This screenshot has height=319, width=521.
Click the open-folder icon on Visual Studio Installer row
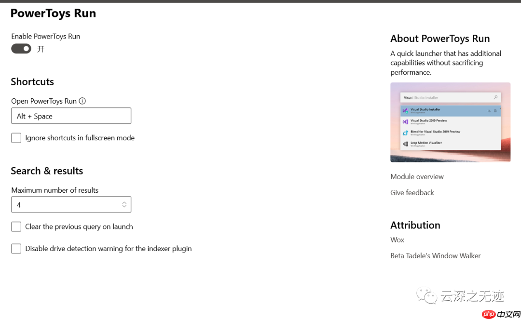click(495, 111)
